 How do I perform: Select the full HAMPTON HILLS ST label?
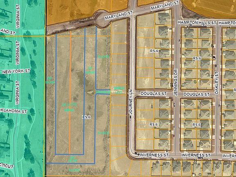[197, 23]
